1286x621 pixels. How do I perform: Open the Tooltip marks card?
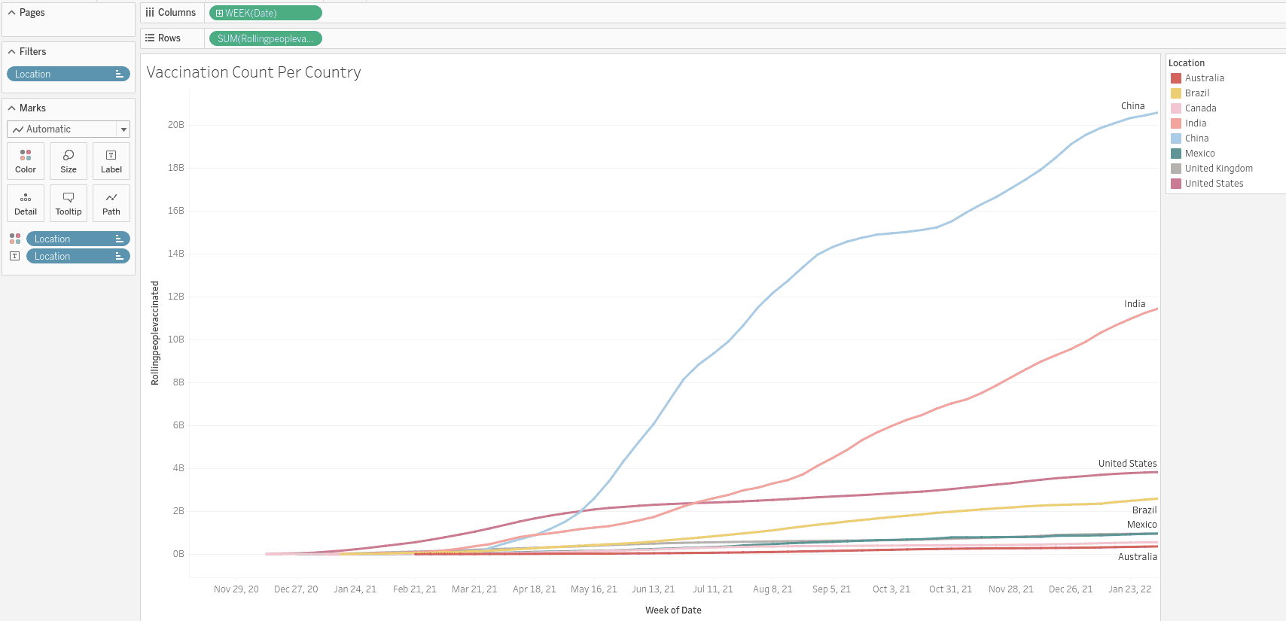click(x=69, y=203)
